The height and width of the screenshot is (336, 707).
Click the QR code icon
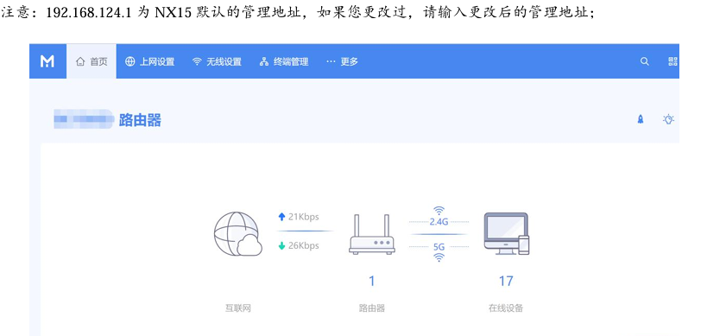coord(672,62)
